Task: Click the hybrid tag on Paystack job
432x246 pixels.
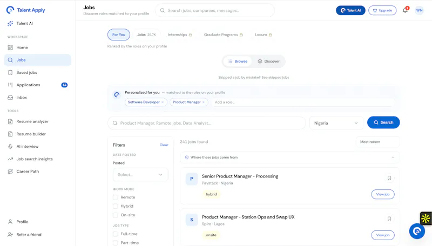Action: pos(211,194)
